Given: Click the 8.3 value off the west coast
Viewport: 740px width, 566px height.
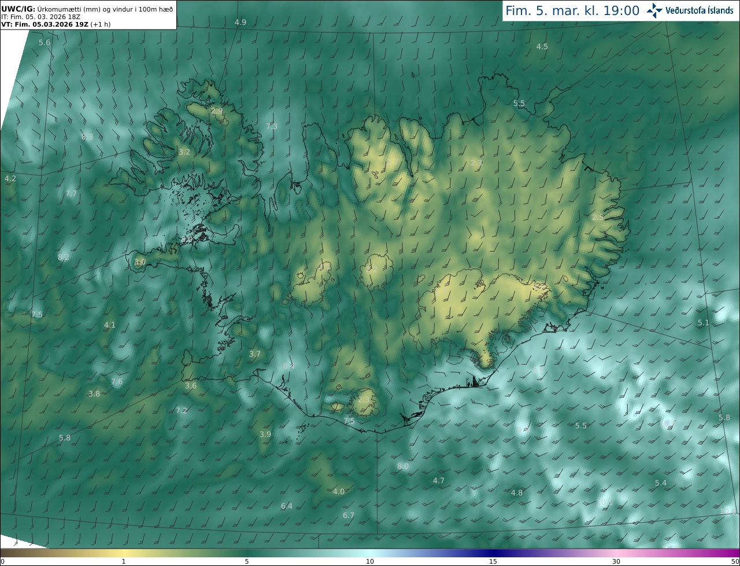Looking at the screenshot, I should (x=87, y=137).
